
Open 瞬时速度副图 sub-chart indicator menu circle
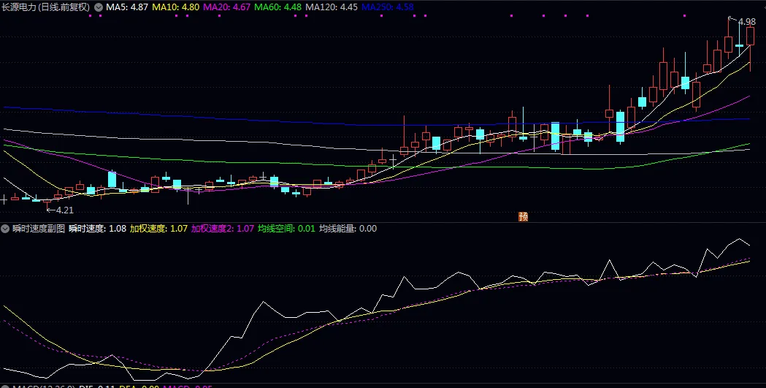pos(7,228)
